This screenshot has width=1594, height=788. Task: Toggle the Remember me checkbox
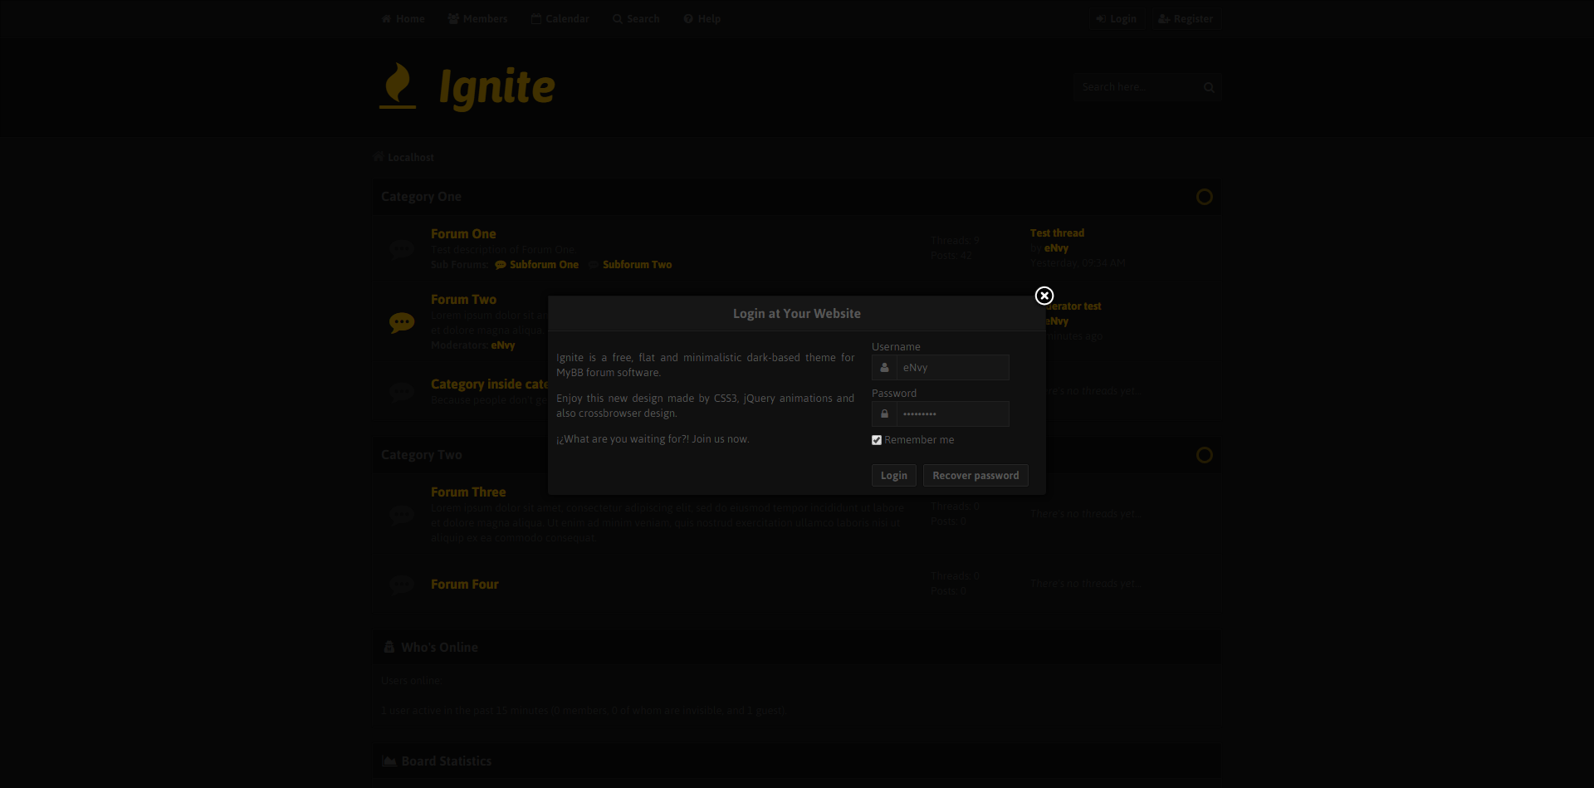click(877, 440)
